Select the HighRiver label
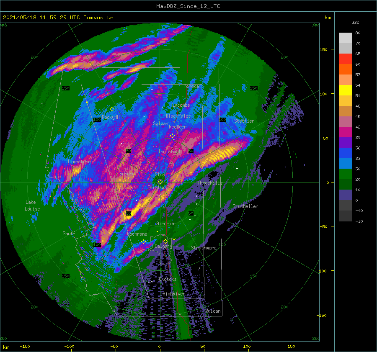The image size is (377, 352). coord(174,294)
